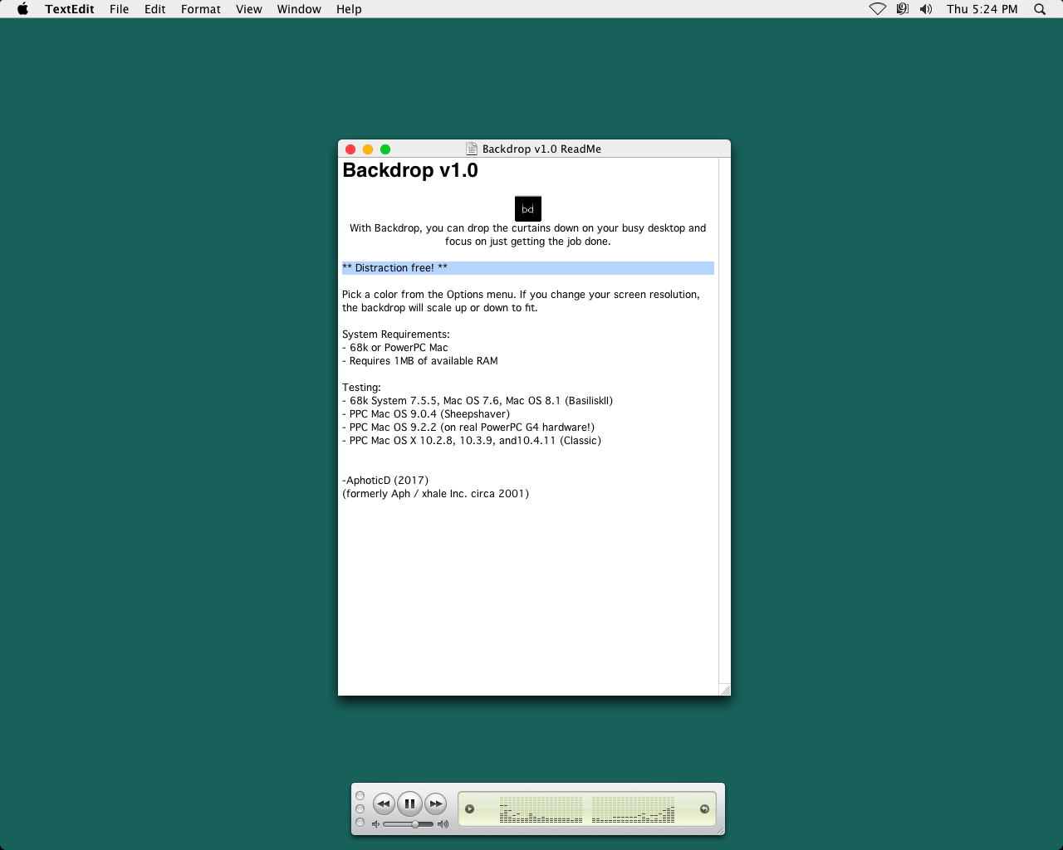Image resolution: width=1063 pixels, height=850 pixels.
Task: Click the topmost grey window button in mini player
Action: click(360, 795)
